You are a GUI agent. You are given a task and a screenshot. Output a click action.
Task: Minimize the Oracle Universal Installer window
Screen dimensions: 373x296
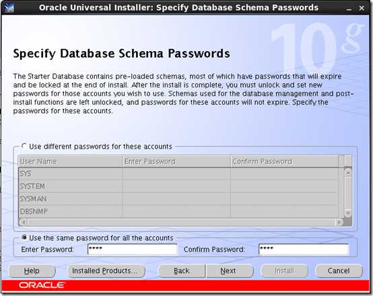coord(349,8)
